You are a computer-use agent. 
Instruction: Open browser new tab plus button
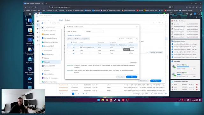pyautogui.click(x=46, y=3)
